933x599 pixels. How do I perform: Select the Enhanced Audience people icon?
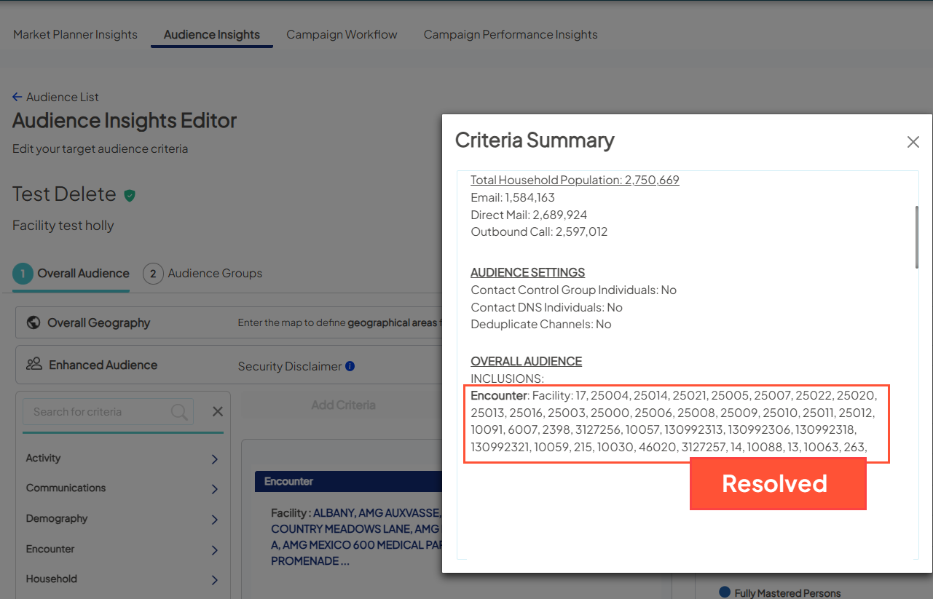[33, 365]
